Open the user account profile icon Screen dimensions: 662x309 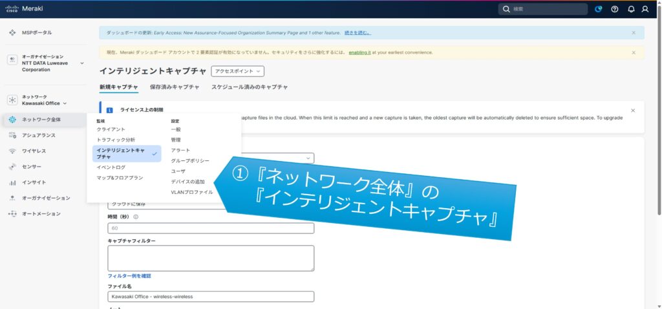click(645, 9)
